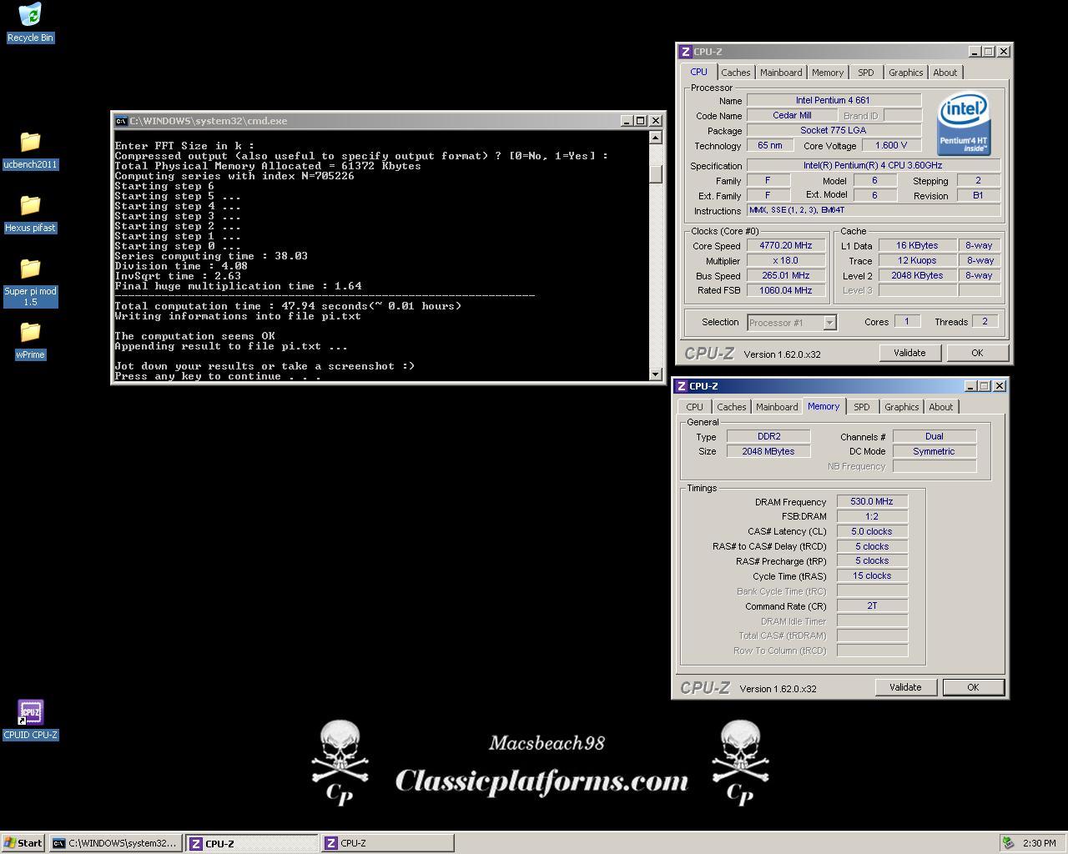Activate the second CPU-Z taskbar button
The image size is (1068, 854).
tap(388, 843)
